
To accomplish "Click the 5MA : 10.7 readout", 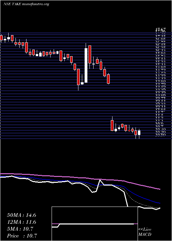I will point(20,229).
